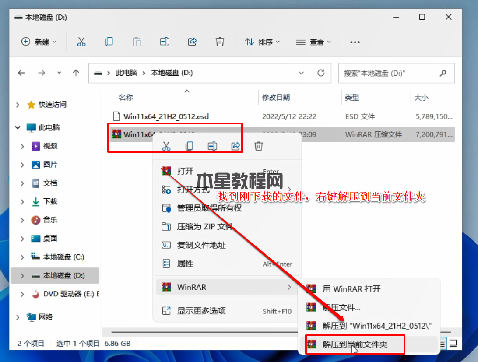Collapse the 此电脑 tree node

tap(18, 127)
